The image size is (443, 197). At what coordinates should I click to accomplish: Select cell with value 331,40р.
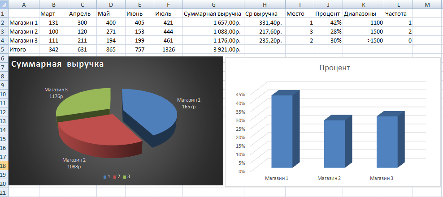265,22
